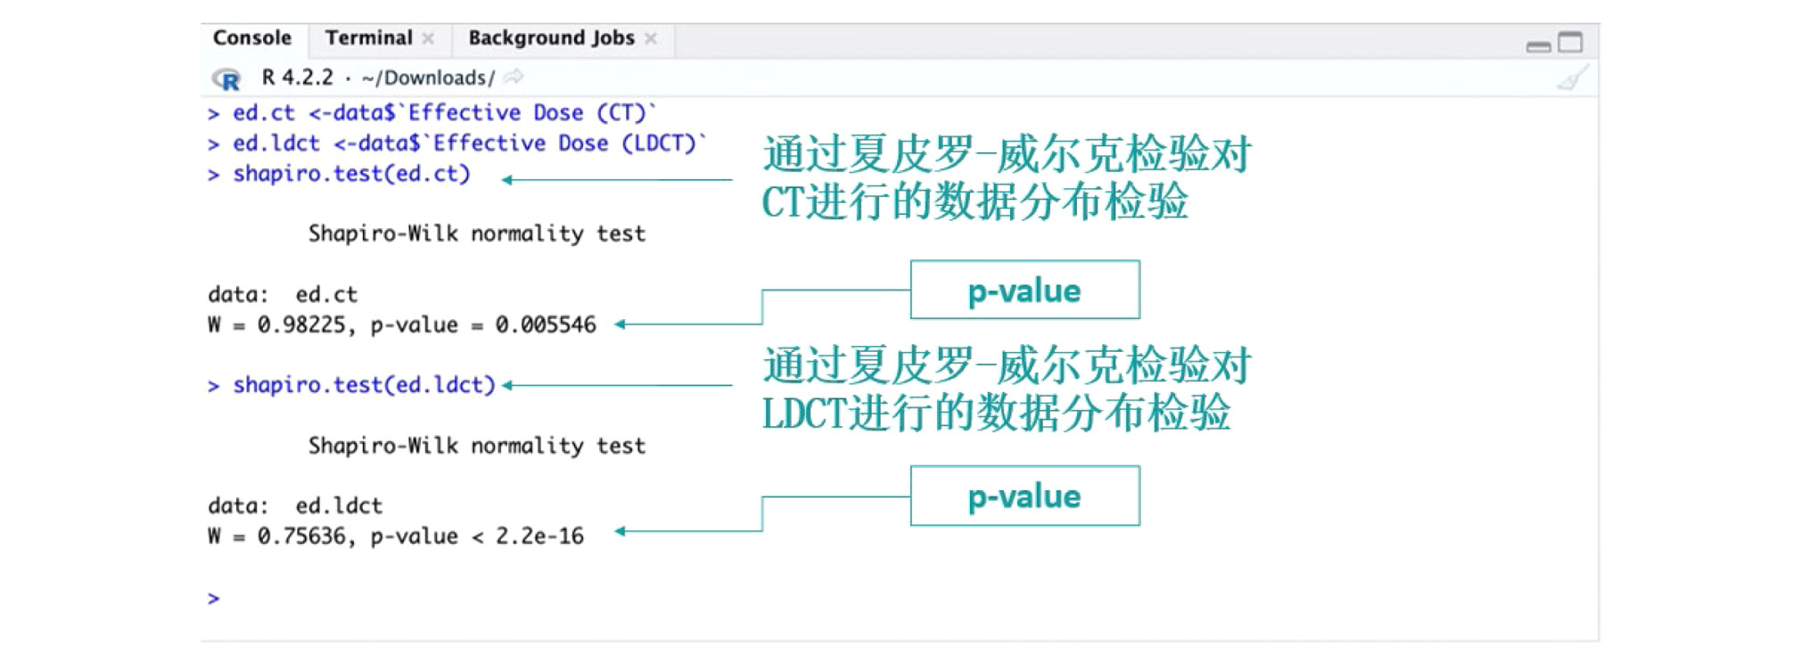
Task: Click the W = 0.75636 result line
Action: (396, 537)
